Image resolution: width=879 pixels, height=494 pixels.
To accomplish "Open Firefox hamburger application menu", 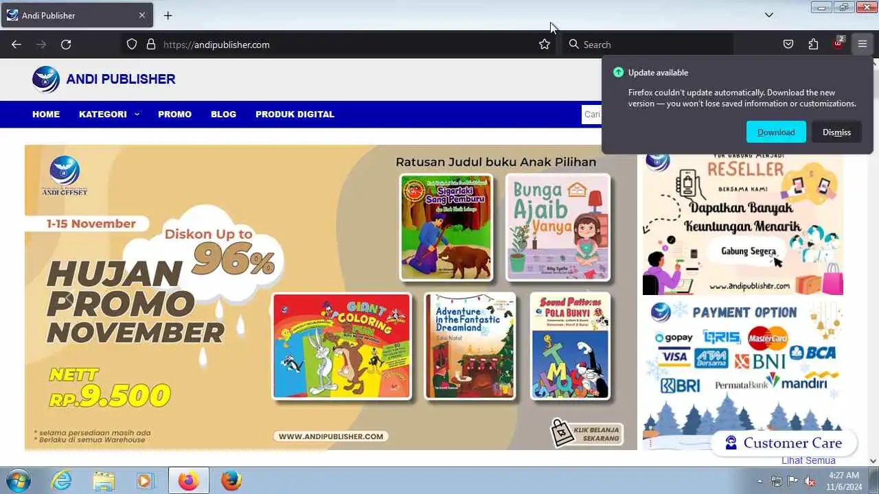I will tap(863, 45).
